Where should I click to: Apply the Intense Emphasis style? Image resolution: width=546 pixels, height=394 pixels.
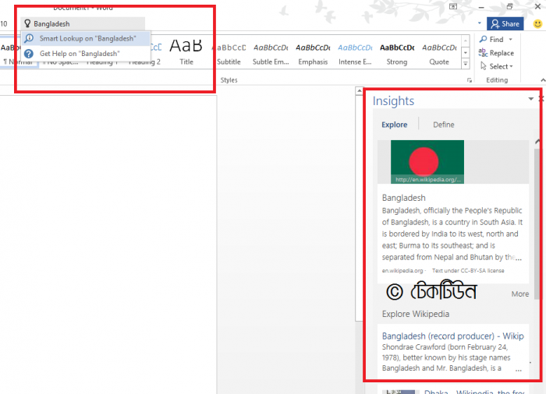pyautogui.click(x=355, y=52)
